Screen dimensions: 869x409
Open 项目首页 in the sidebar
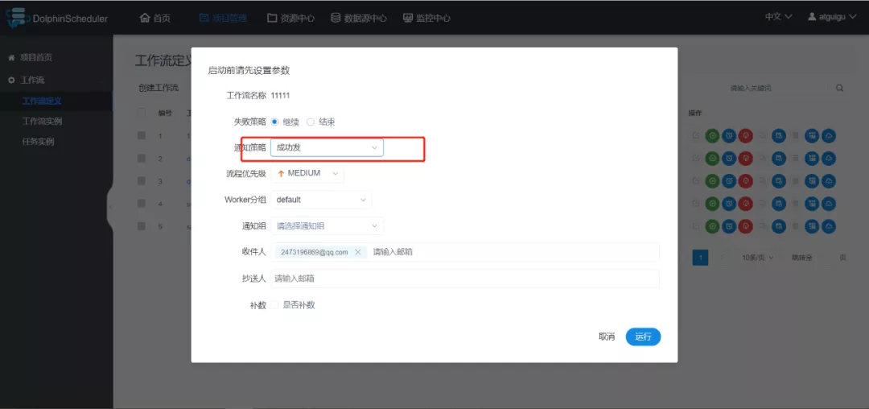click(x=31, y=58)
